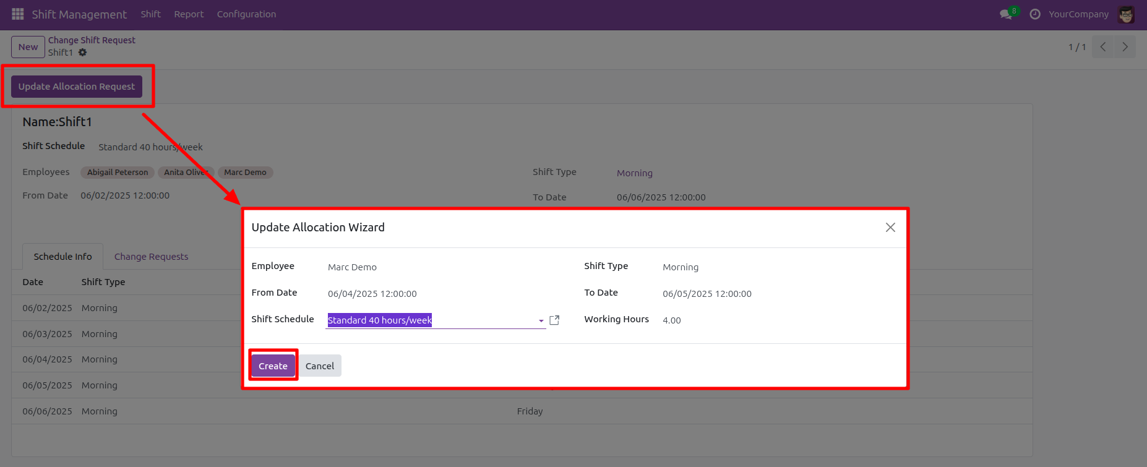
Task: Switch to the Change Requests tab
Action: point(151,257)
